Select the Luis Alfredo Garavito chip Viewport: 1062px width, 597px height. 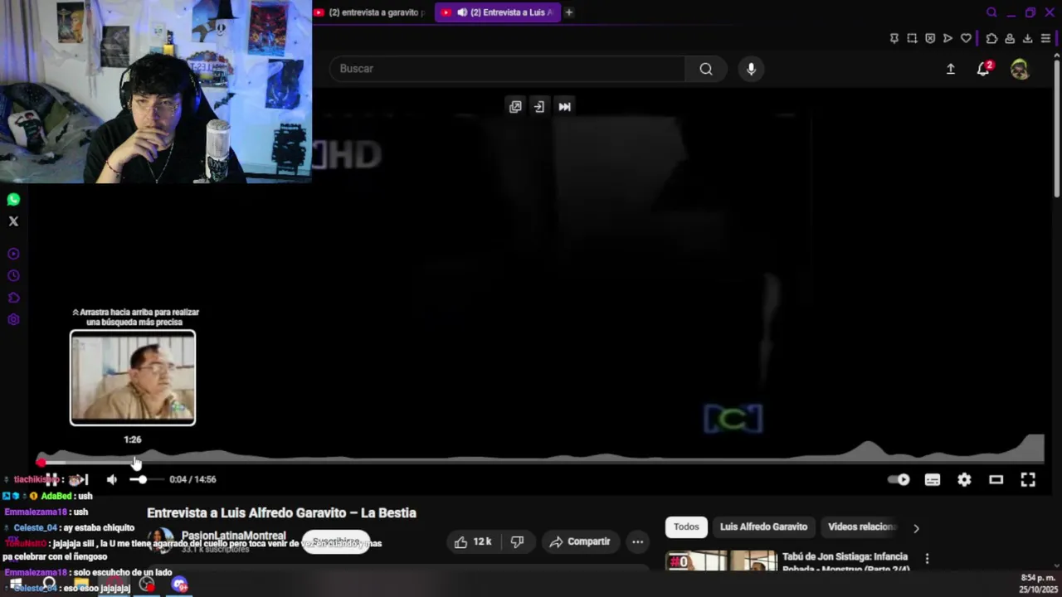pyautogui.click(x=763, y=527)
